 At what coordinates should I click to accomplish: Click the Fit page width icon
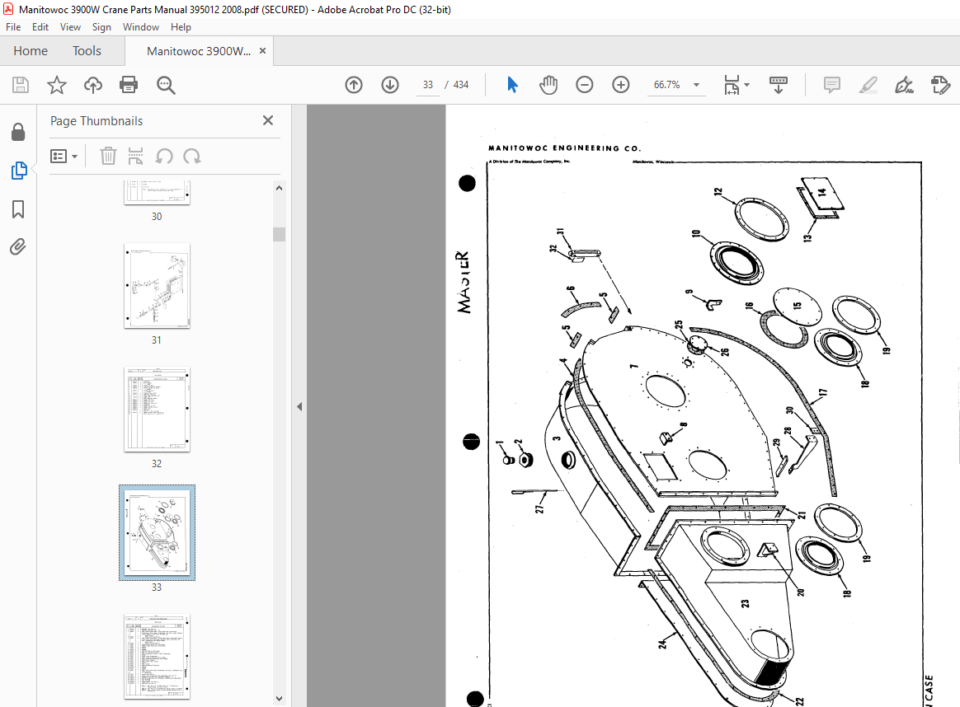(x=732, y=85)
